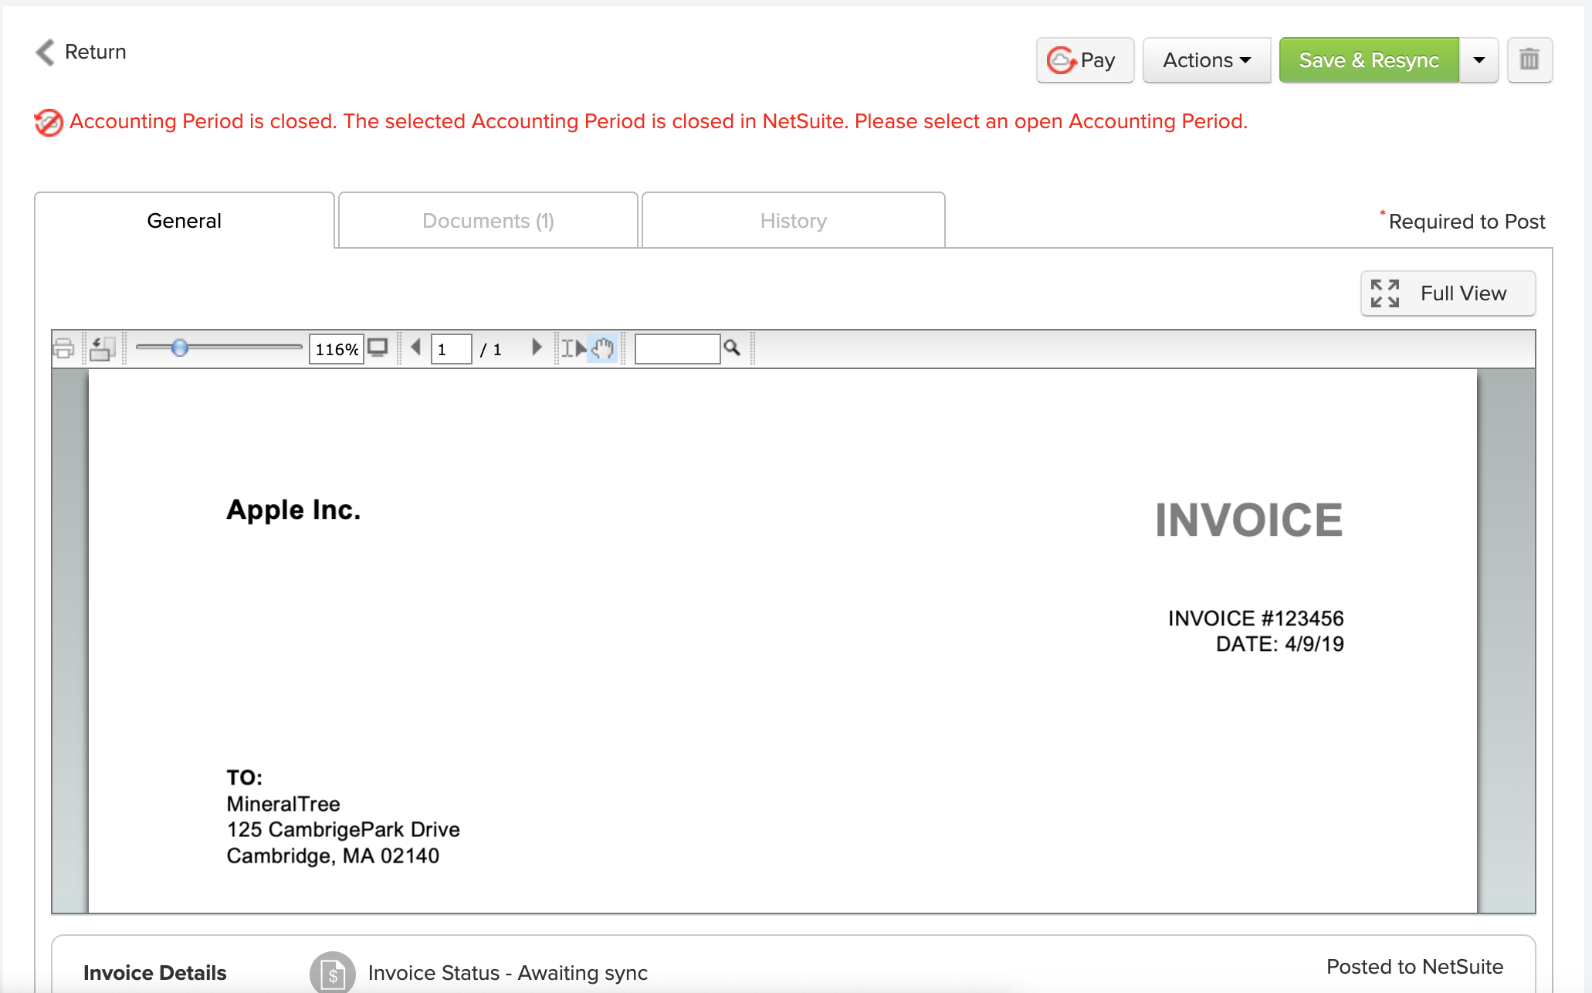The height and width of the screenshot is (993, 1592).
Task: Click the magnifier search icon
Action: 732,348
